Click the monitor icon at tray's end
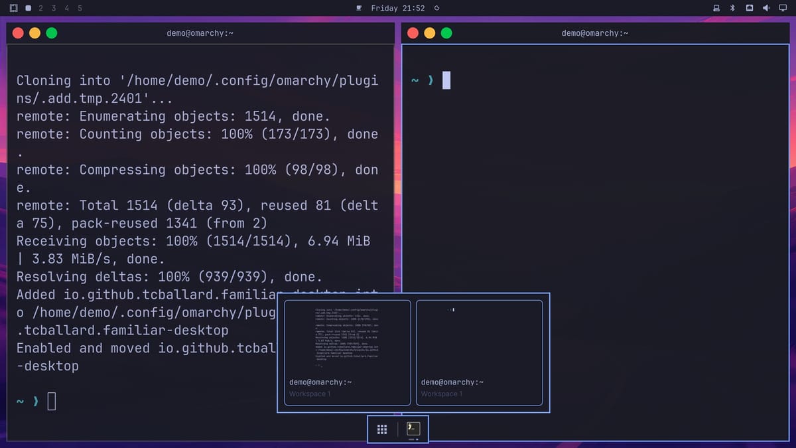The image size is (796, 448). click(x=783, y=8)
